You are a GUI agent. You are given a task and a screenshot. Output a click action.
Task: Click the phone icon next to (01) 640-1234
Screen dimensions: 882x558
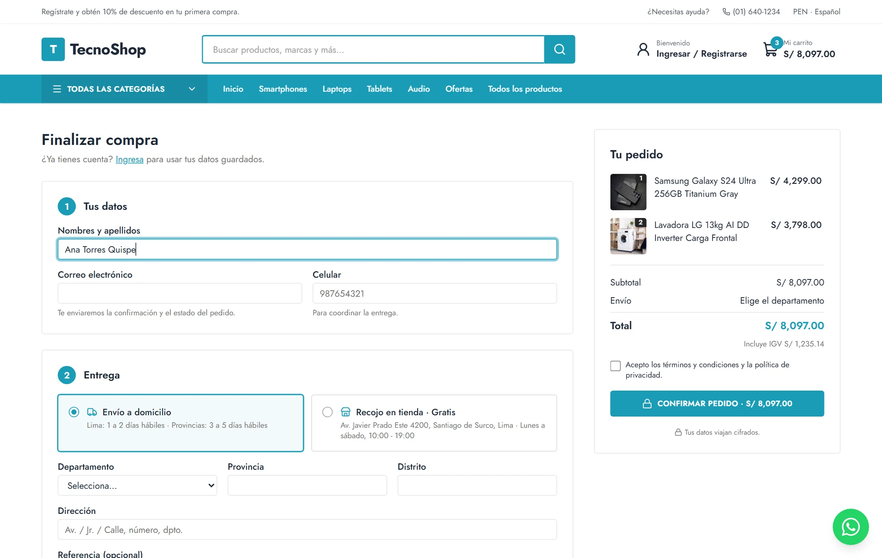pyautogui.click(x=726, y=12)
